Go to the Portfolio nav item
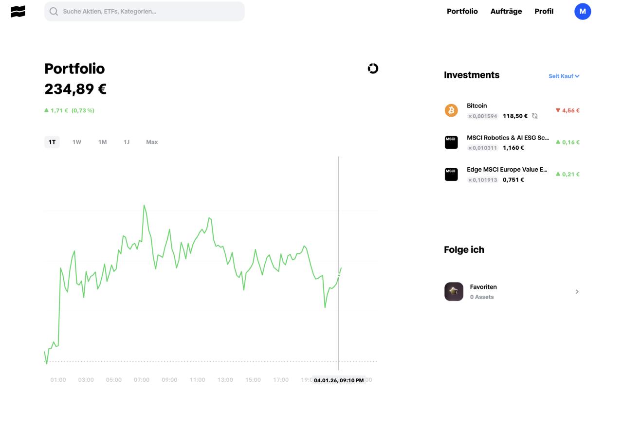The image size is (623, 426). click(x=462, y=11)
